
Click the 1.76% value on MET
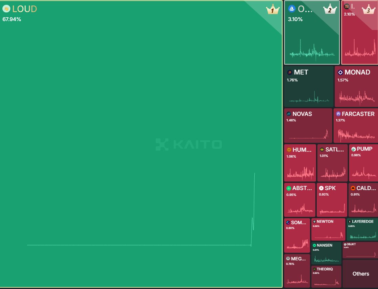click(292, 80)
